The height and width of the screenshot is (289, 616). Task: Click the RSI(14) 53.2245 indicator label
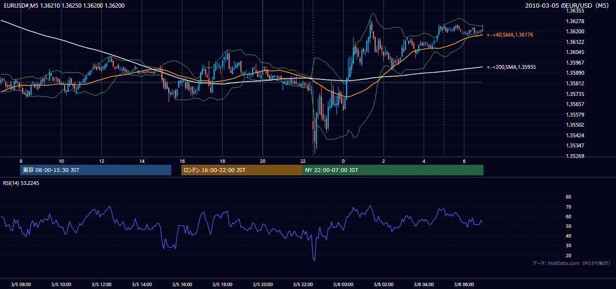click(21, 183)
